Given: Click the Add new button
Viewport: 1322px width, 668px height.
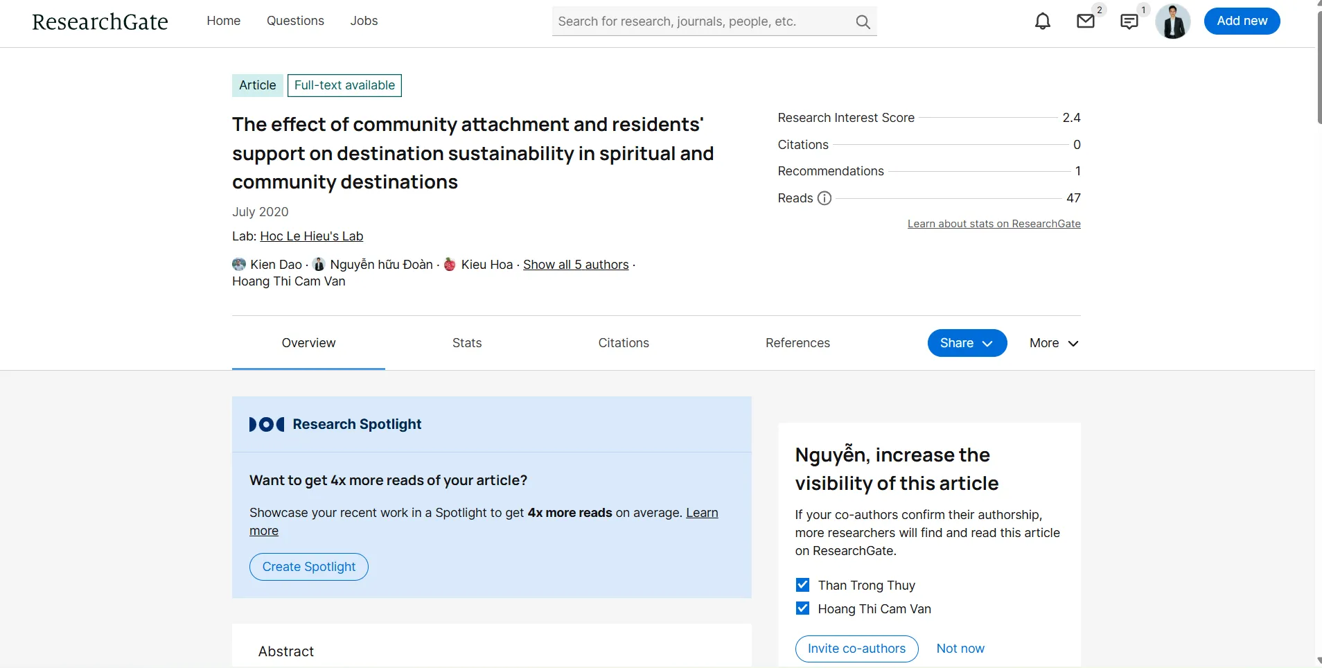Looking at the screenshot, I should [1242, 21].
